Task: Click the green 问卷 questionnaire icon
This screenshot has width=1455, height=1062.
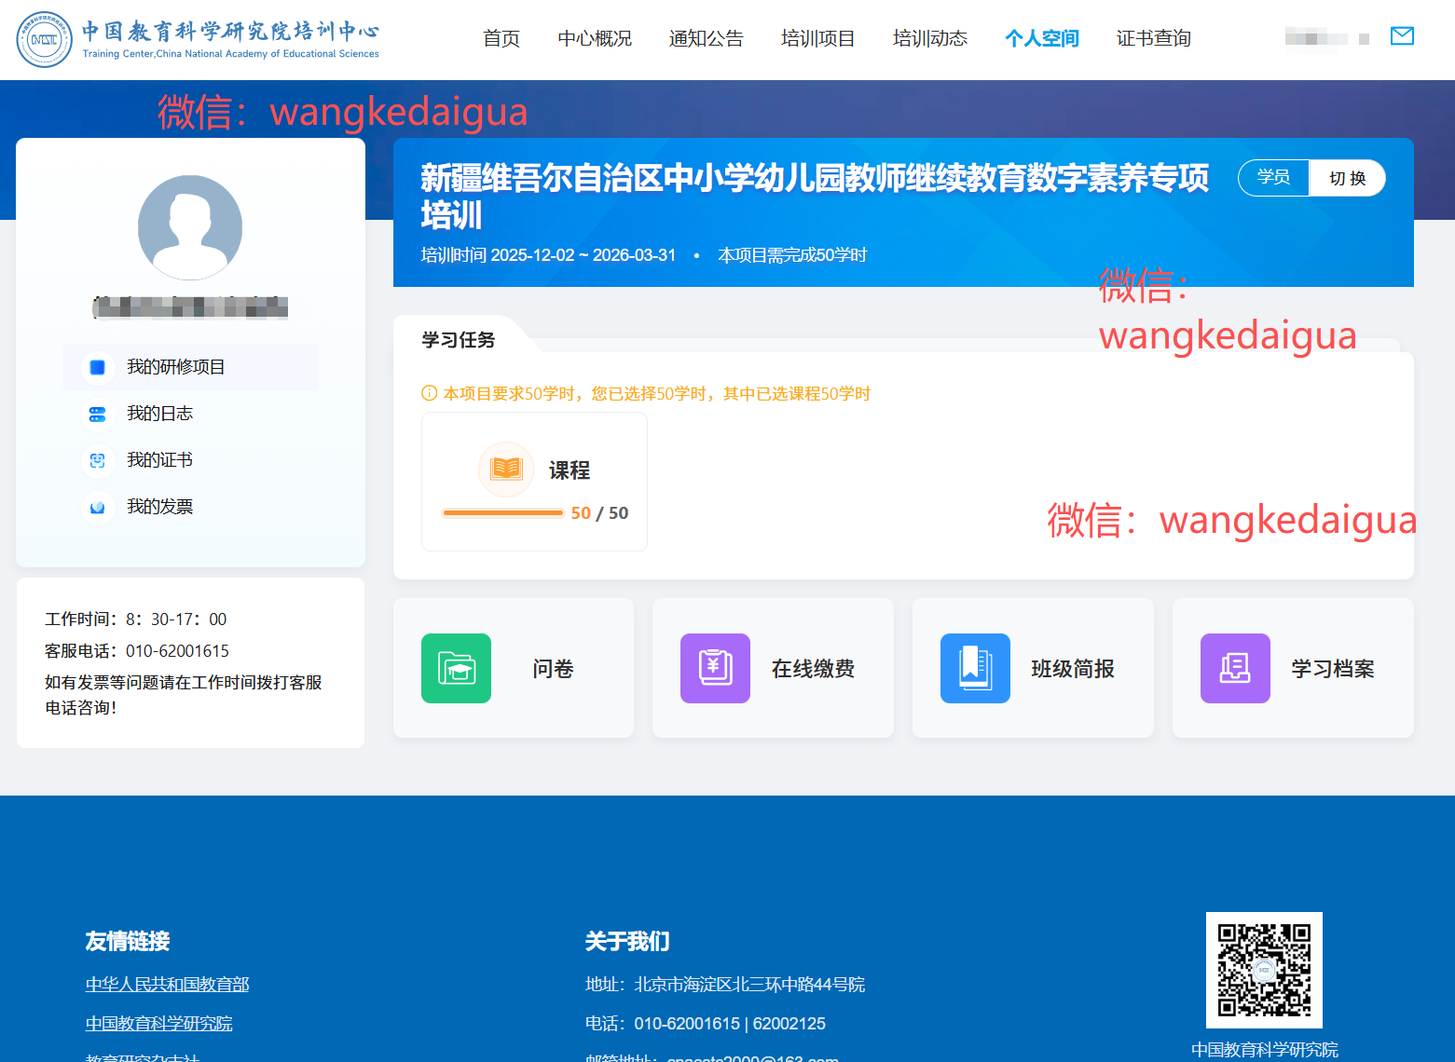Action: point(456,668)
